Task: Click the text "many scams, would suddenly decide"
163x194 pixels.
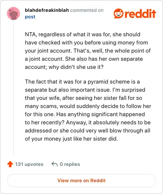Action: click(72, 106)
